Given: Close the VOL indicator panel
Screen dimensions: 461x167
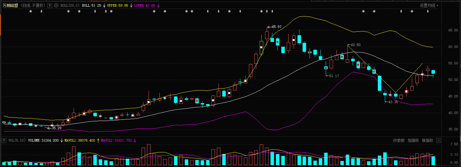Looking at the screenshot, I should point(438,140).
